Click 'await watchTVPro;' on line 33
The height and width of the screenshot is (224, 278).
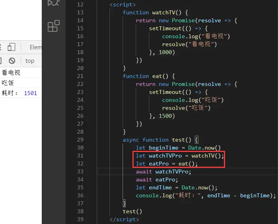(163, 171)
